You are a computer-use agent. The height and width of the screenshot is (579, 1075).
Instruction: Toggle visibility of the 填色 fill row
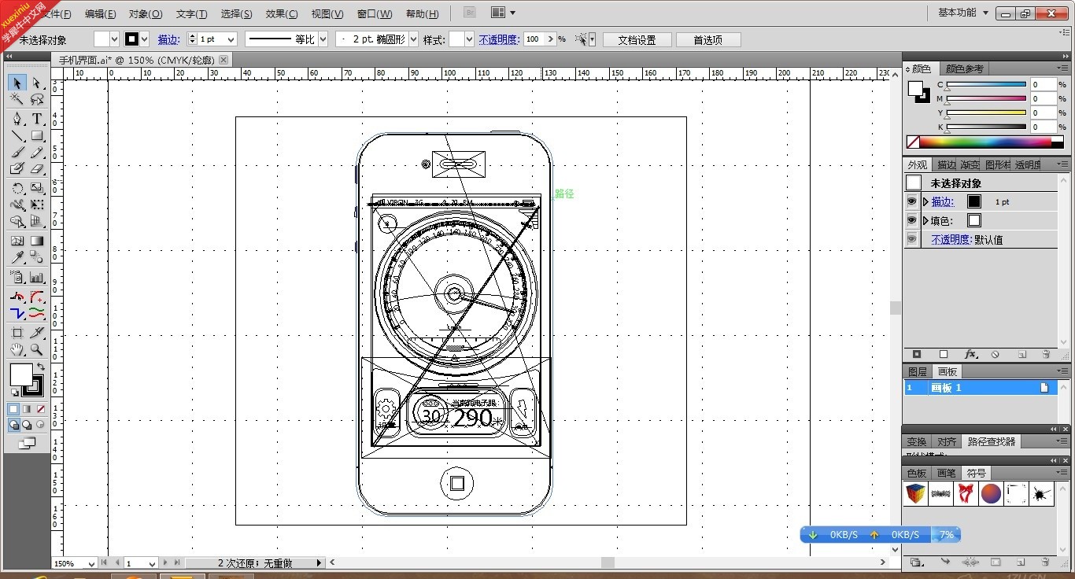coord(912,220)
